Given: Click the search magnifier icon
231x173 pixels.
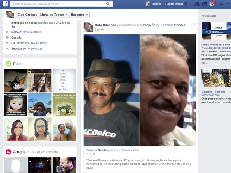Looking at the screenshot, I should [108, 4].
